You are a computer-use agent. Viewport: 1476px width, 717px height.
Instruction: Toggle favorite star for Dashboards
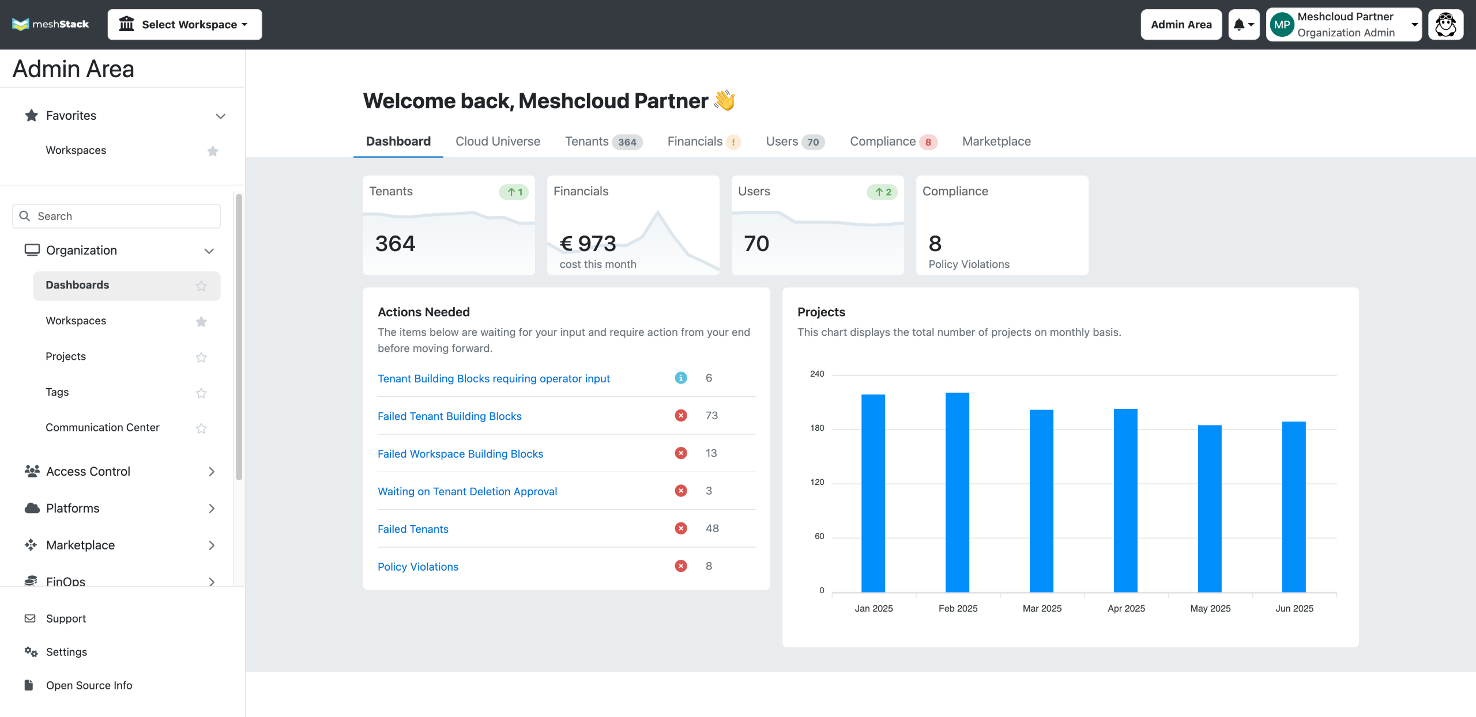[x=201, y=286]
